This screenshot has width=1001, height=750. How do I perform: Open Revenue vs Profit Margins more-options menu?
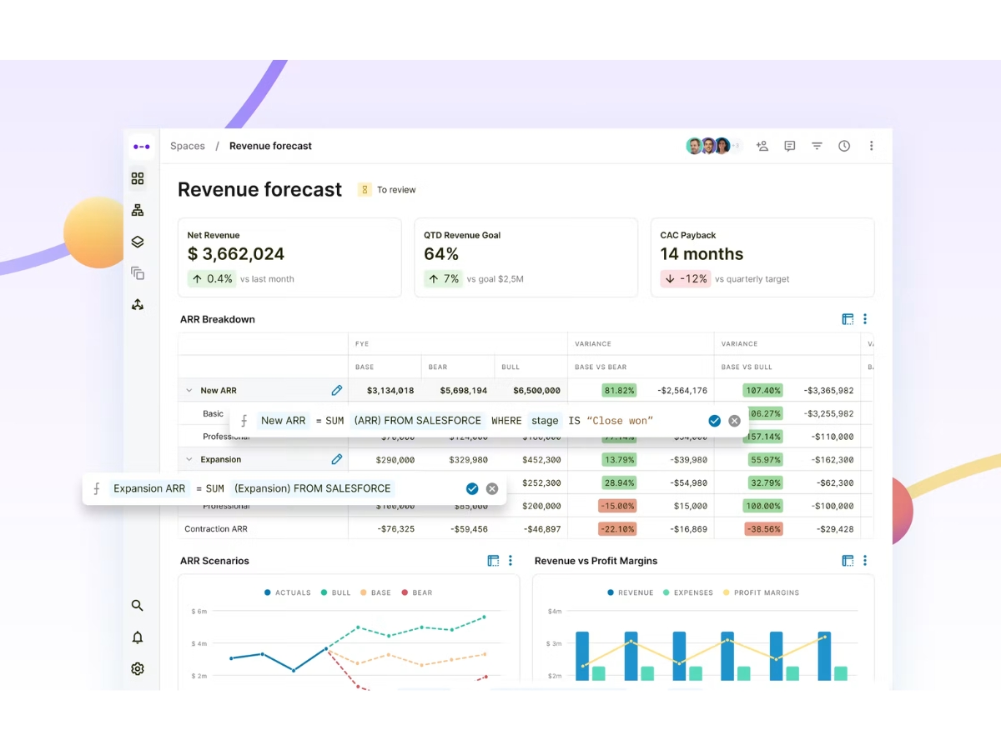865,561
